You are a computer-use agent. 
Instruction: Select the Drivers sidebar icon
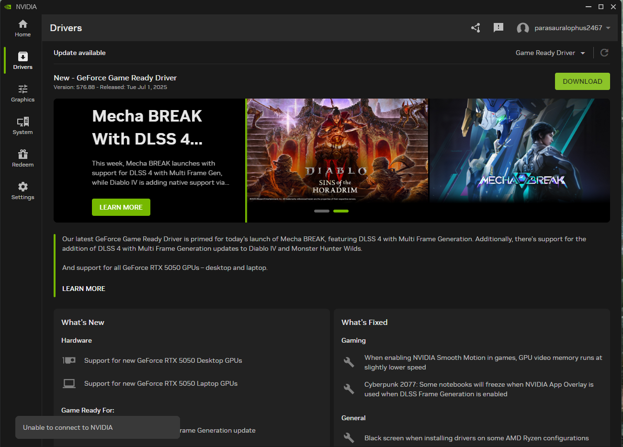[x=23, y=56]
